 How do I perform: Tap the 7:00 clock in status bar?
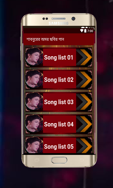point(90,31)
